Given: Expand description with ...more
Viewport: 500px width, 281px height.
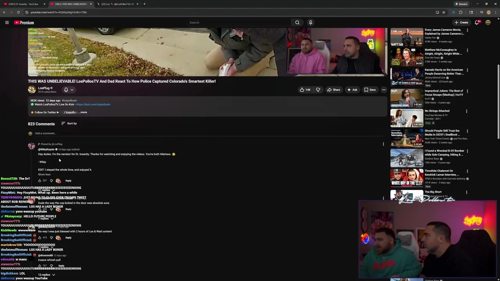Looking at the screenshot, I should tap(82, 112).
